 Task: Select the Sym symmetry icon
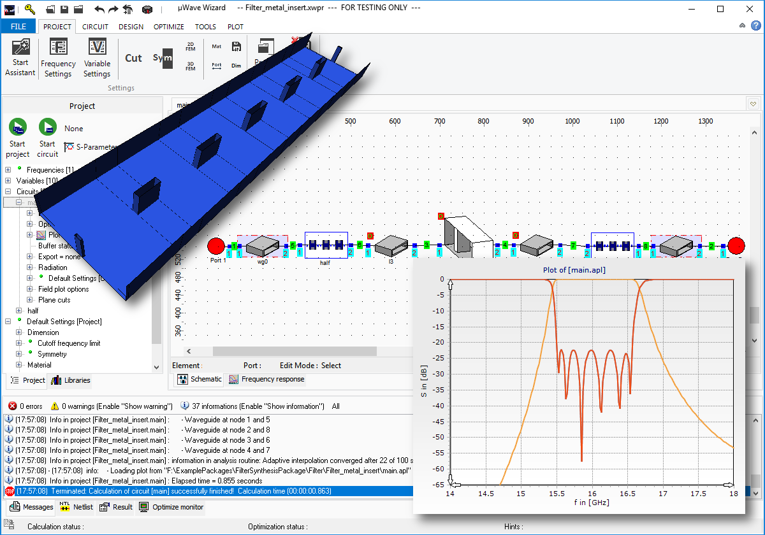click(163, 58)
